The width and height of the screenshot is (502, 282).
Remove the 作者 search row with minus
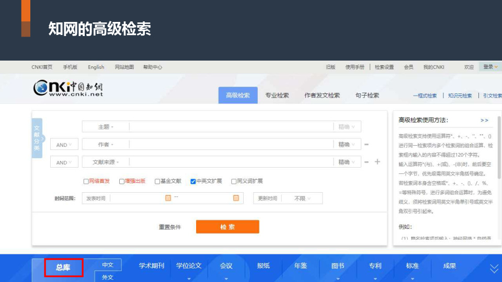pyautogui.click(x=367, y=145)
